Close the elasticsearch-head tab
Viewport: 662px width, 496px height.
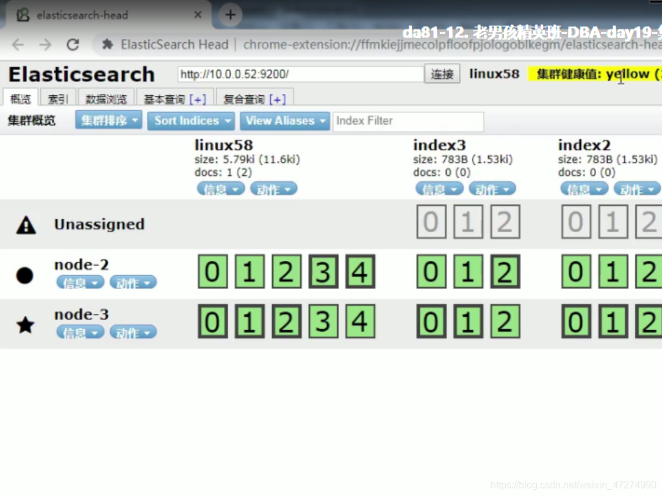tap(198, 15)
